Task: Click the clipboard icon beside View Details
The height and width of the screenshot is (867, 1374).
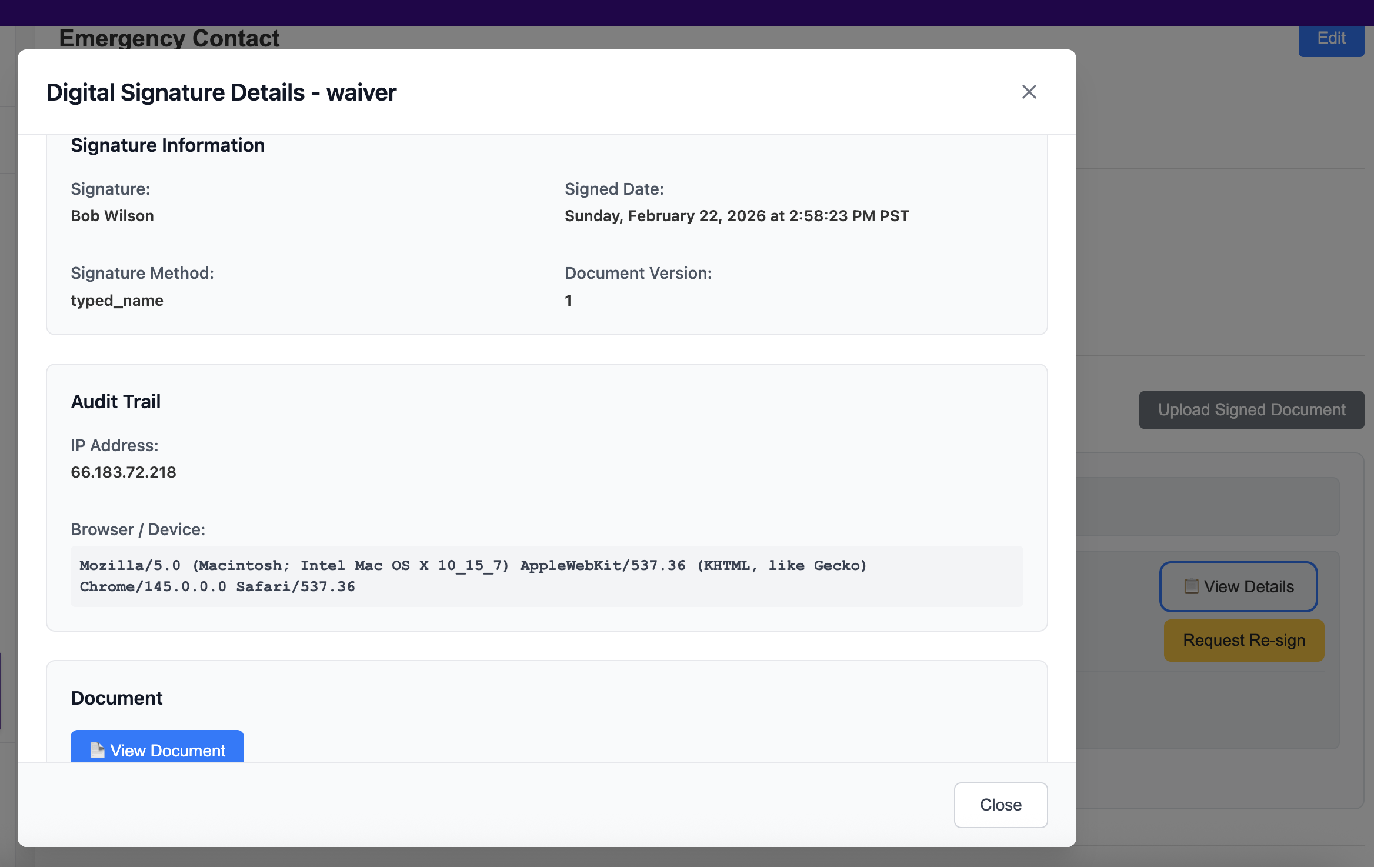Action: 1191,586
